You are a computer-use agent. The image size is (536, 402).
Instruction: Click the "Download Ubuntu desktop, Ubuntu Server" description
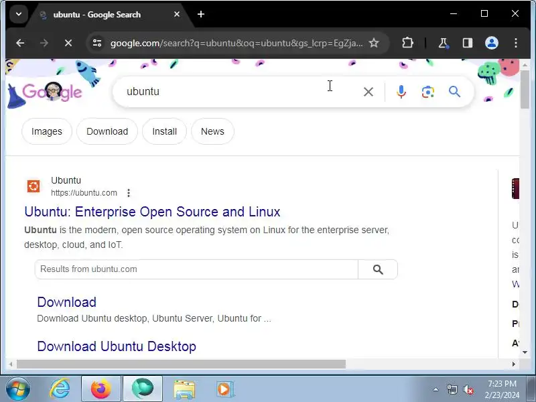pyautogui.click(x=154, y=319)
